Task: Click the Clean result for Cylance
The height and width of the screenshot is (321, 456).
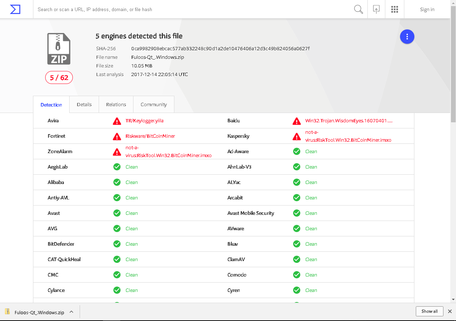Action: (x=132, y=290)
